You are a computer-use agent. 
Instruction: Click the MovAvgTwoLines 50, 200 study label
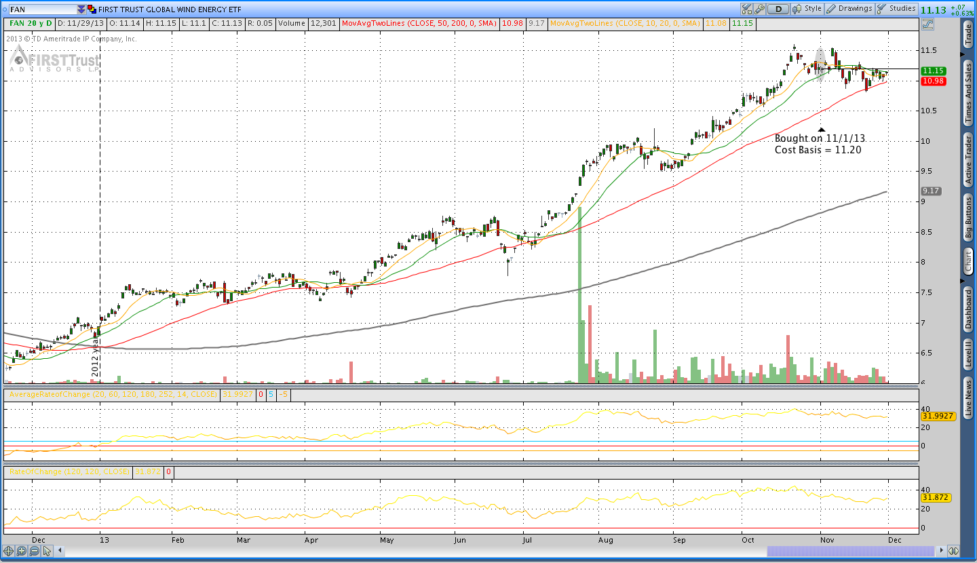click(x=419, y=23)
